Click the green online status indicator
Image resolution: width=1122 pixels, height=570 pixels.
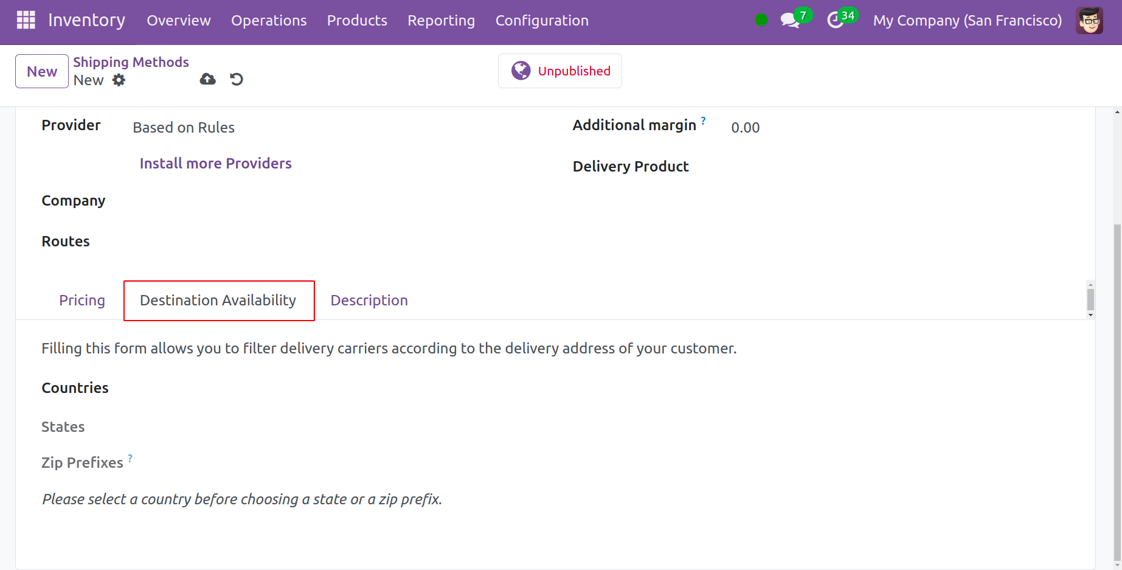[x=761, y=20]
